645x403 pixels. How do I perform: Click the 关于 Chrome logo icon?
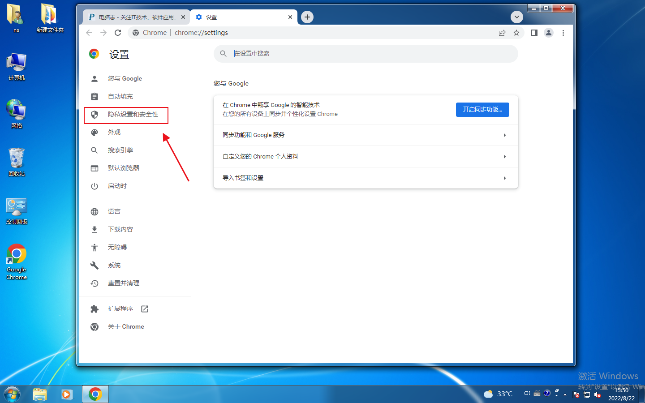tap(95, 327)
